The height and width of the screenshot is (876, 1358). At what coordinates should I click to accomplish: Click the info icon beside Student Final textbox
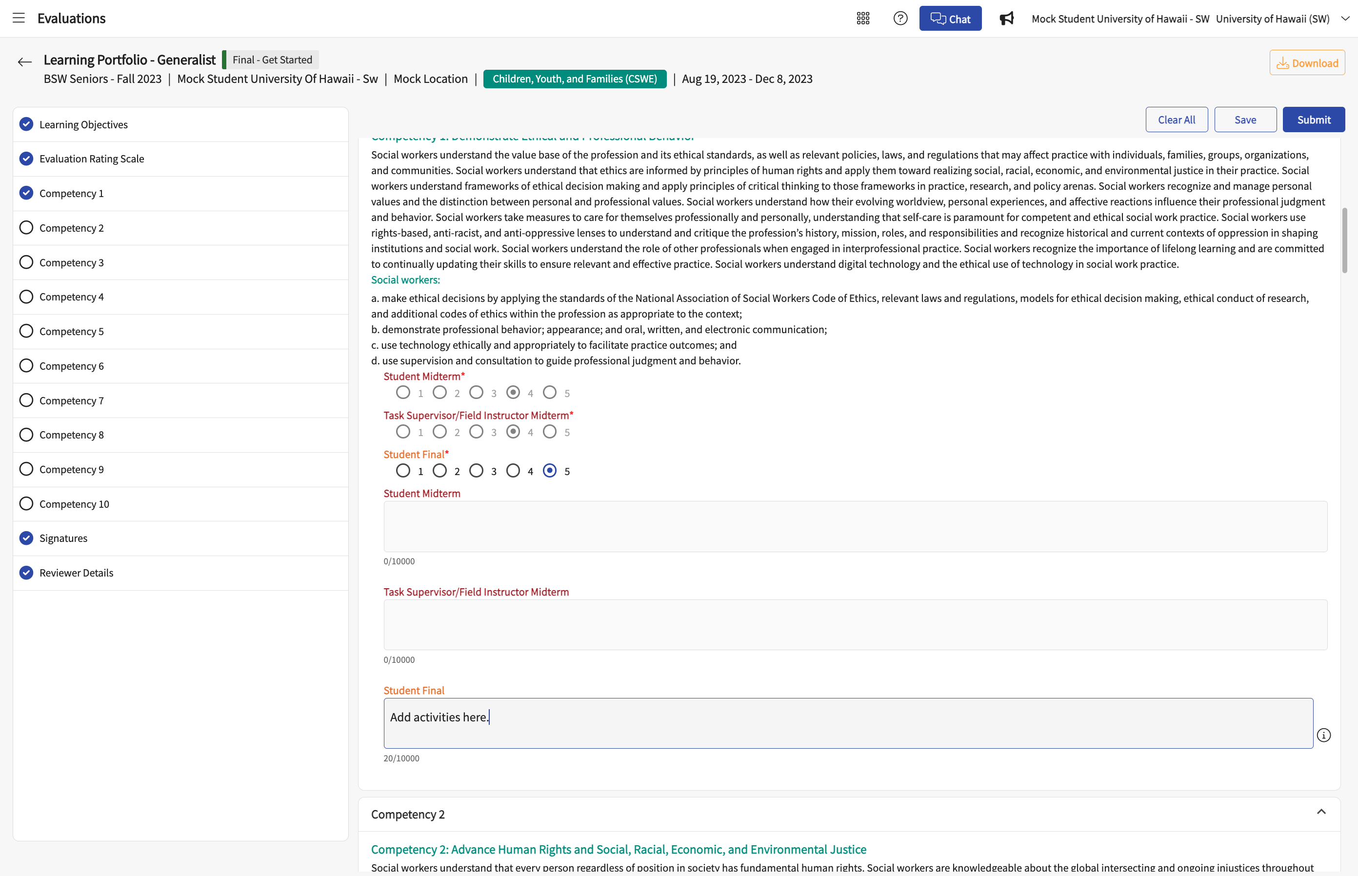[1323, 736]
